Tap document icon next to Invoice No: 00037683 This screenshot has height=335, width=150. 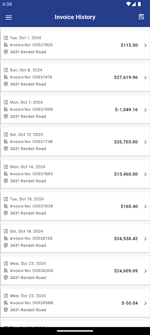point(6,174)
